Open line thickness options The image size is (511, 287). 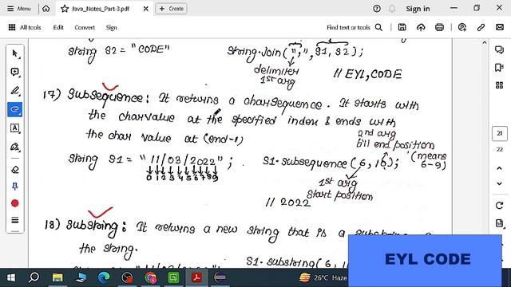pos(14,220)
